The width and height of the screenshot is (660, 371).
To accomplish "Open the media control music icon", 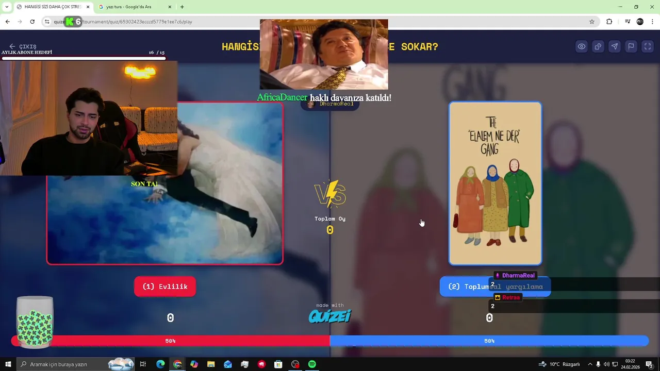I will point(628,22).
